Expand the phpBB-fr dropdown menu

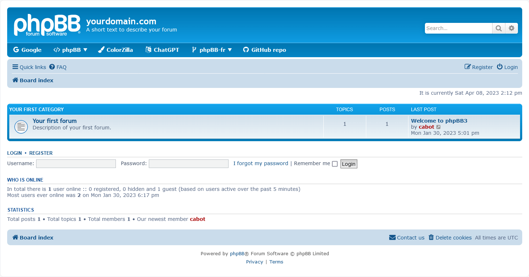[x=212, y=50]
